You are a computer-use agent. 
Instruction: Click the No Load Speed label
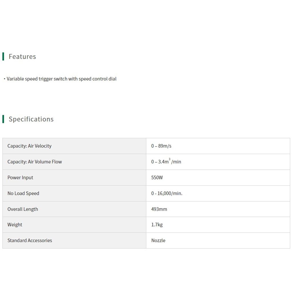tap(23, 193)
